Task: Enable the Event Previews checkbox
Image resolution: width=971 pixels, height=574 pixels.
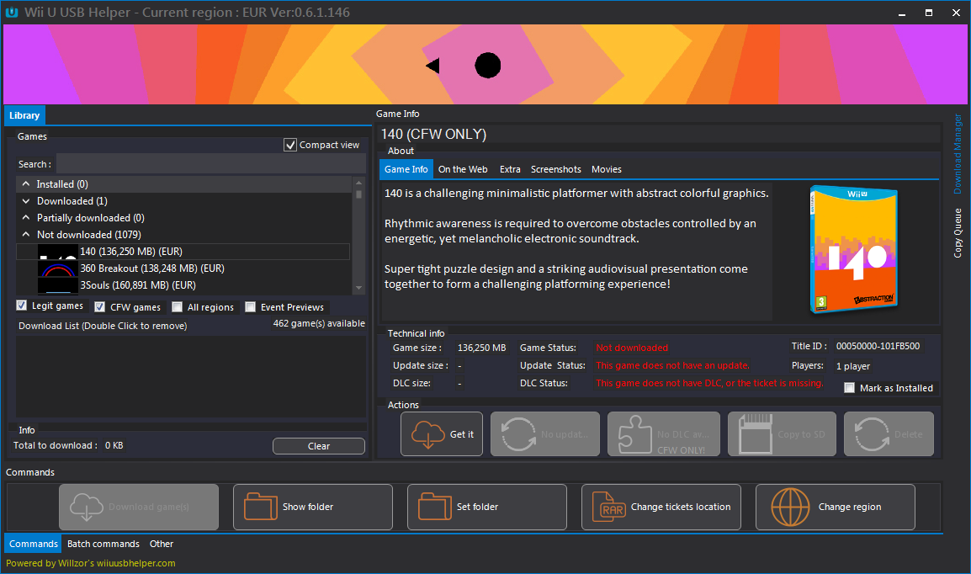Action: coord(250,307)
